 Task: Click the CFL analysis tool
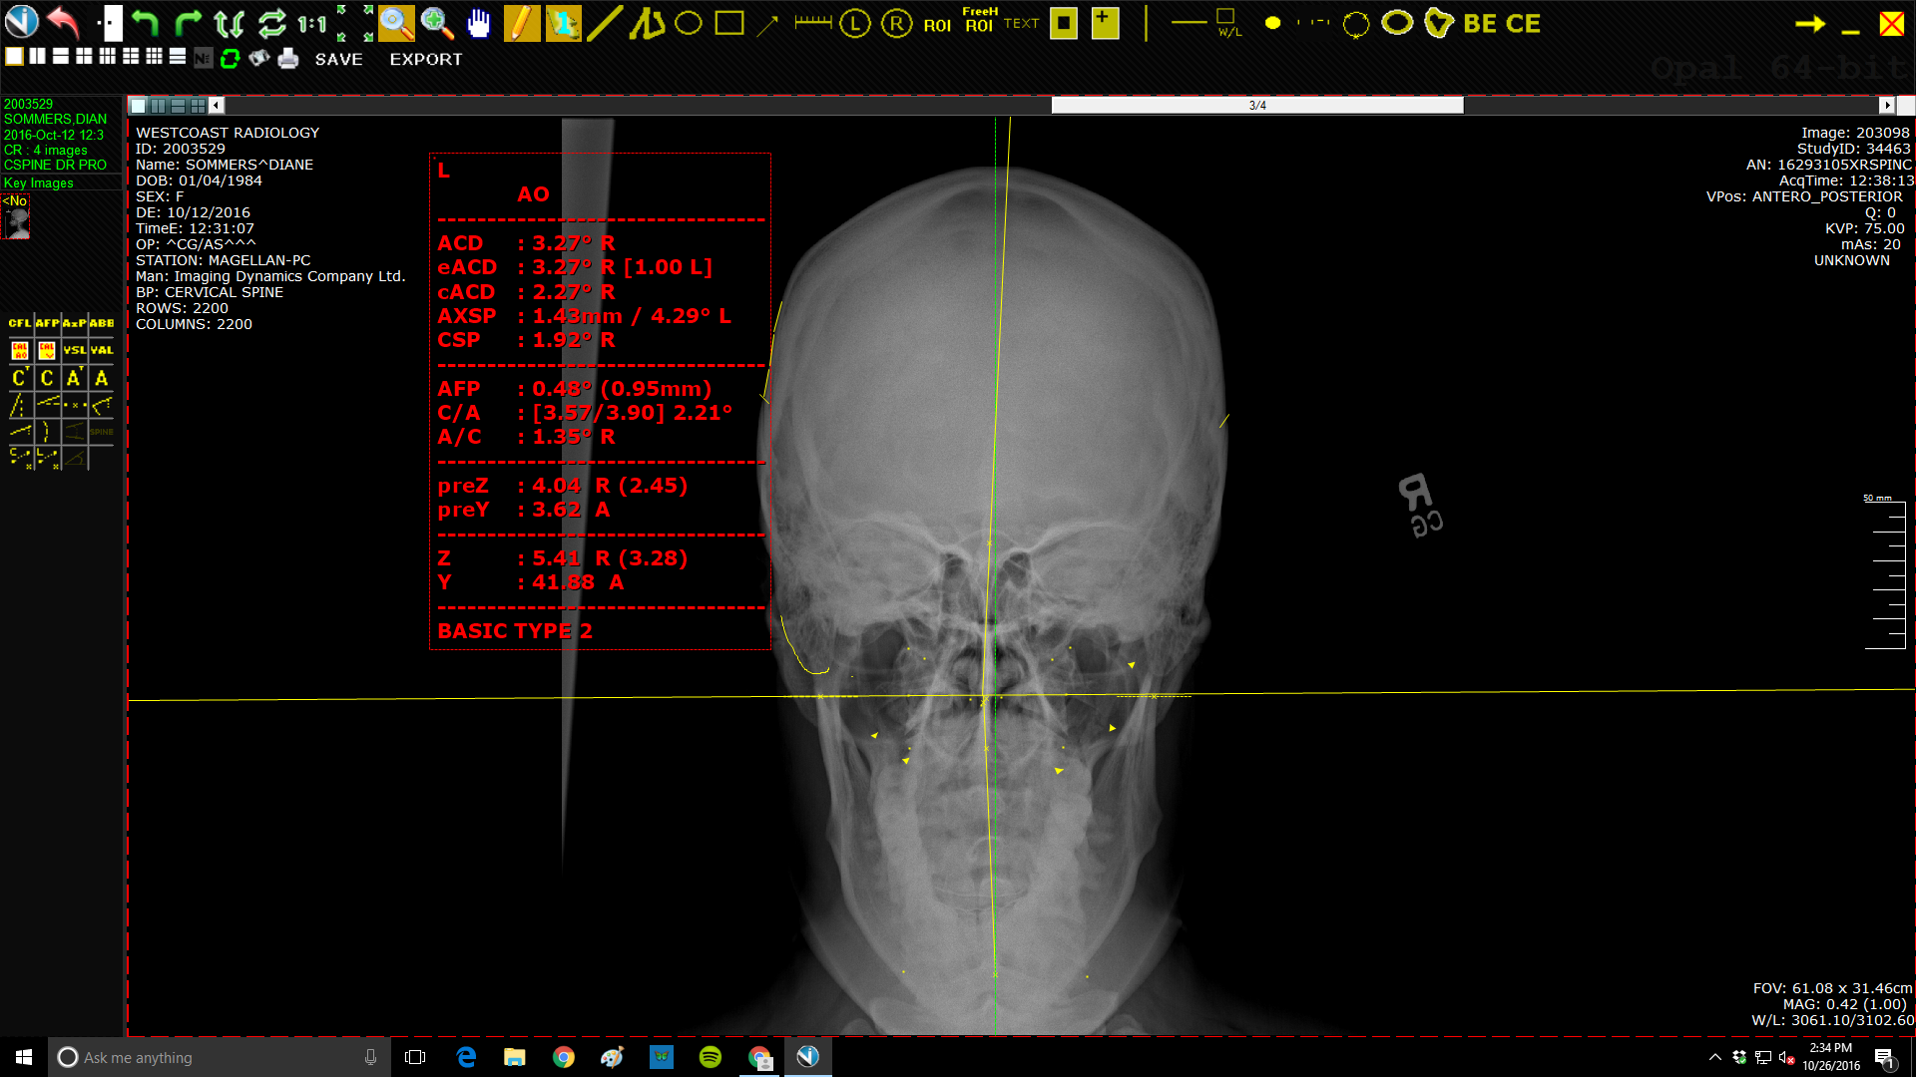point(20,323)
